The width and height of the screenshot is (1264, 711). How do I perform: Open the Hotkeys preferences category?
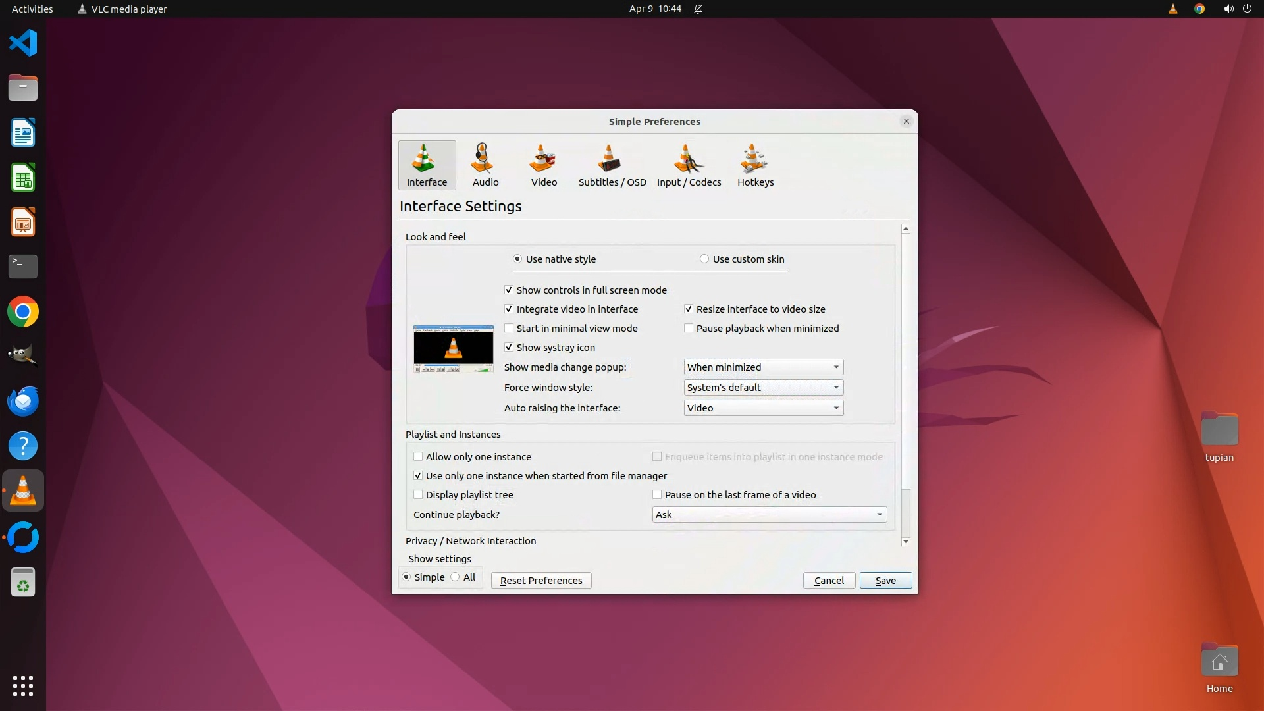click(755, 165)
